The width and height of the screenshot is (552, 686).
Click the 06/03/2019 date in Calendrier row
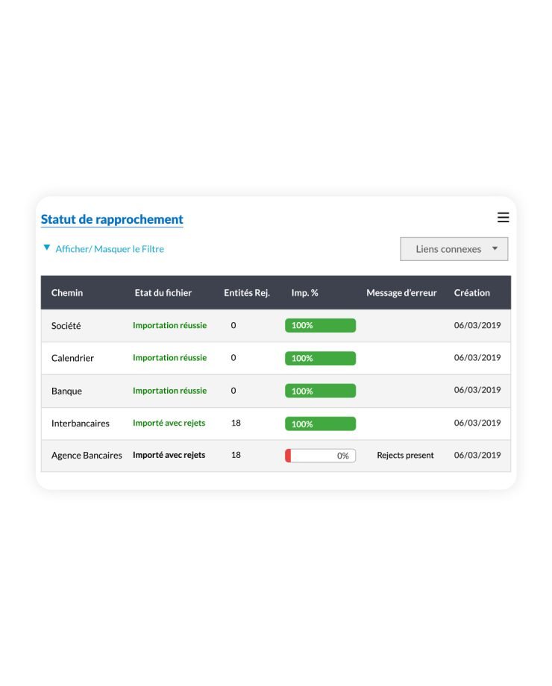point(477,357)
